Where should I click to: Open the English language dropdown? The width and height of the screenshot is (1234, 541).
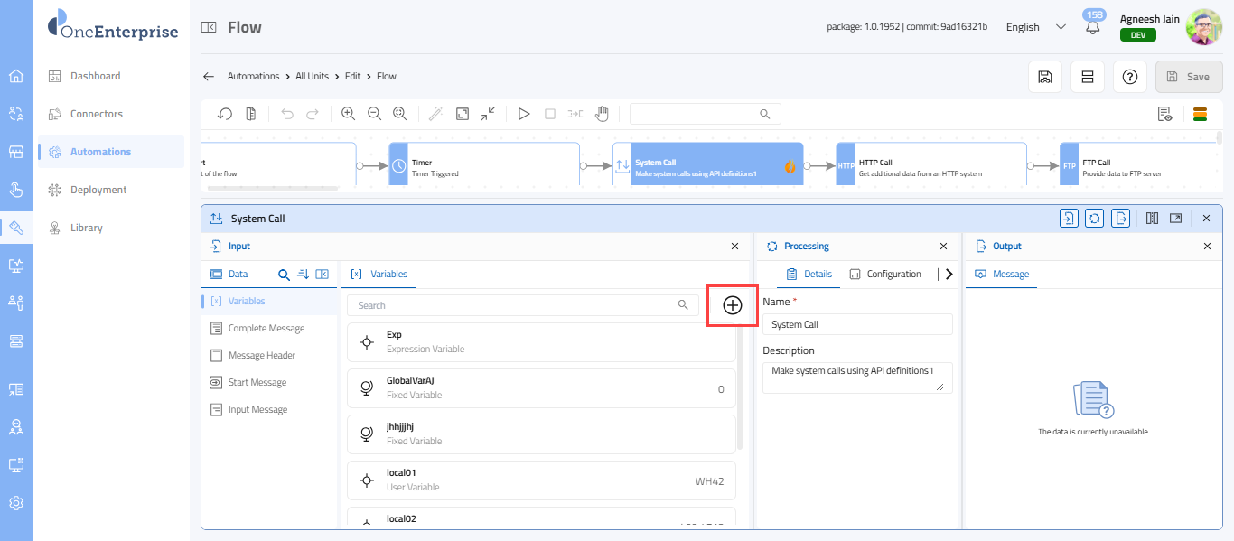tap(1035, 27)
